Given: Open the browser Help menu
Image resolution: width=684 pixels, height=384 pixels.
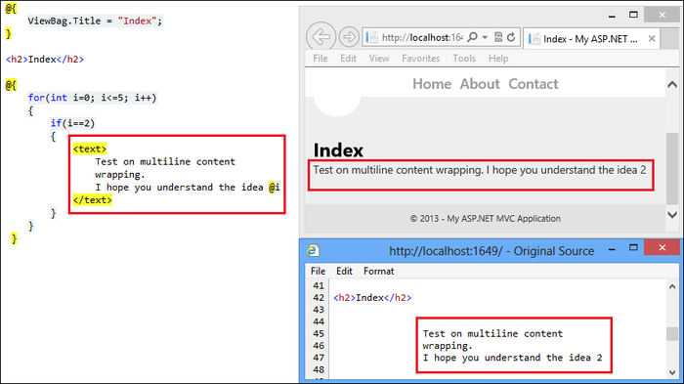Looking at the screenshot, I should click(x=498, y=58).
